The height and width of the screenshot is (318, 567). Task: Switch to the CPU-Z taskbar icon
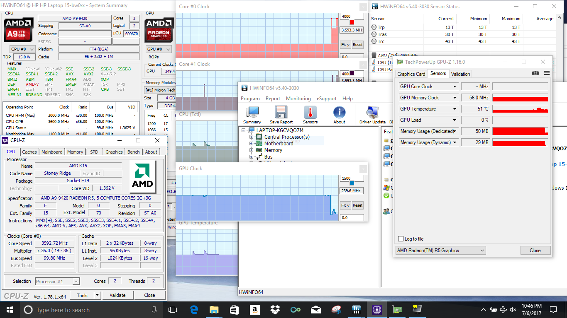pyautogui.click(x=376, y=310)
